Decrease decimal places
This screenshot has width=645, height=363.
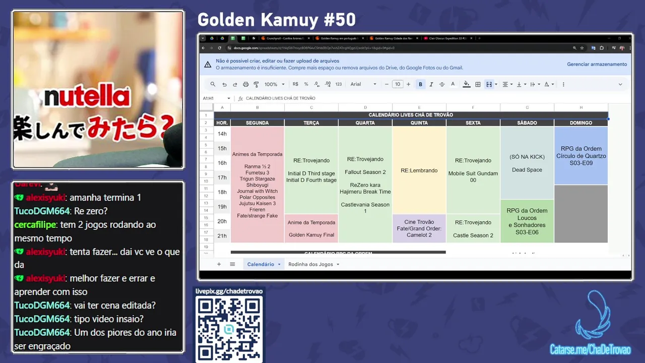tap(316, 84)
